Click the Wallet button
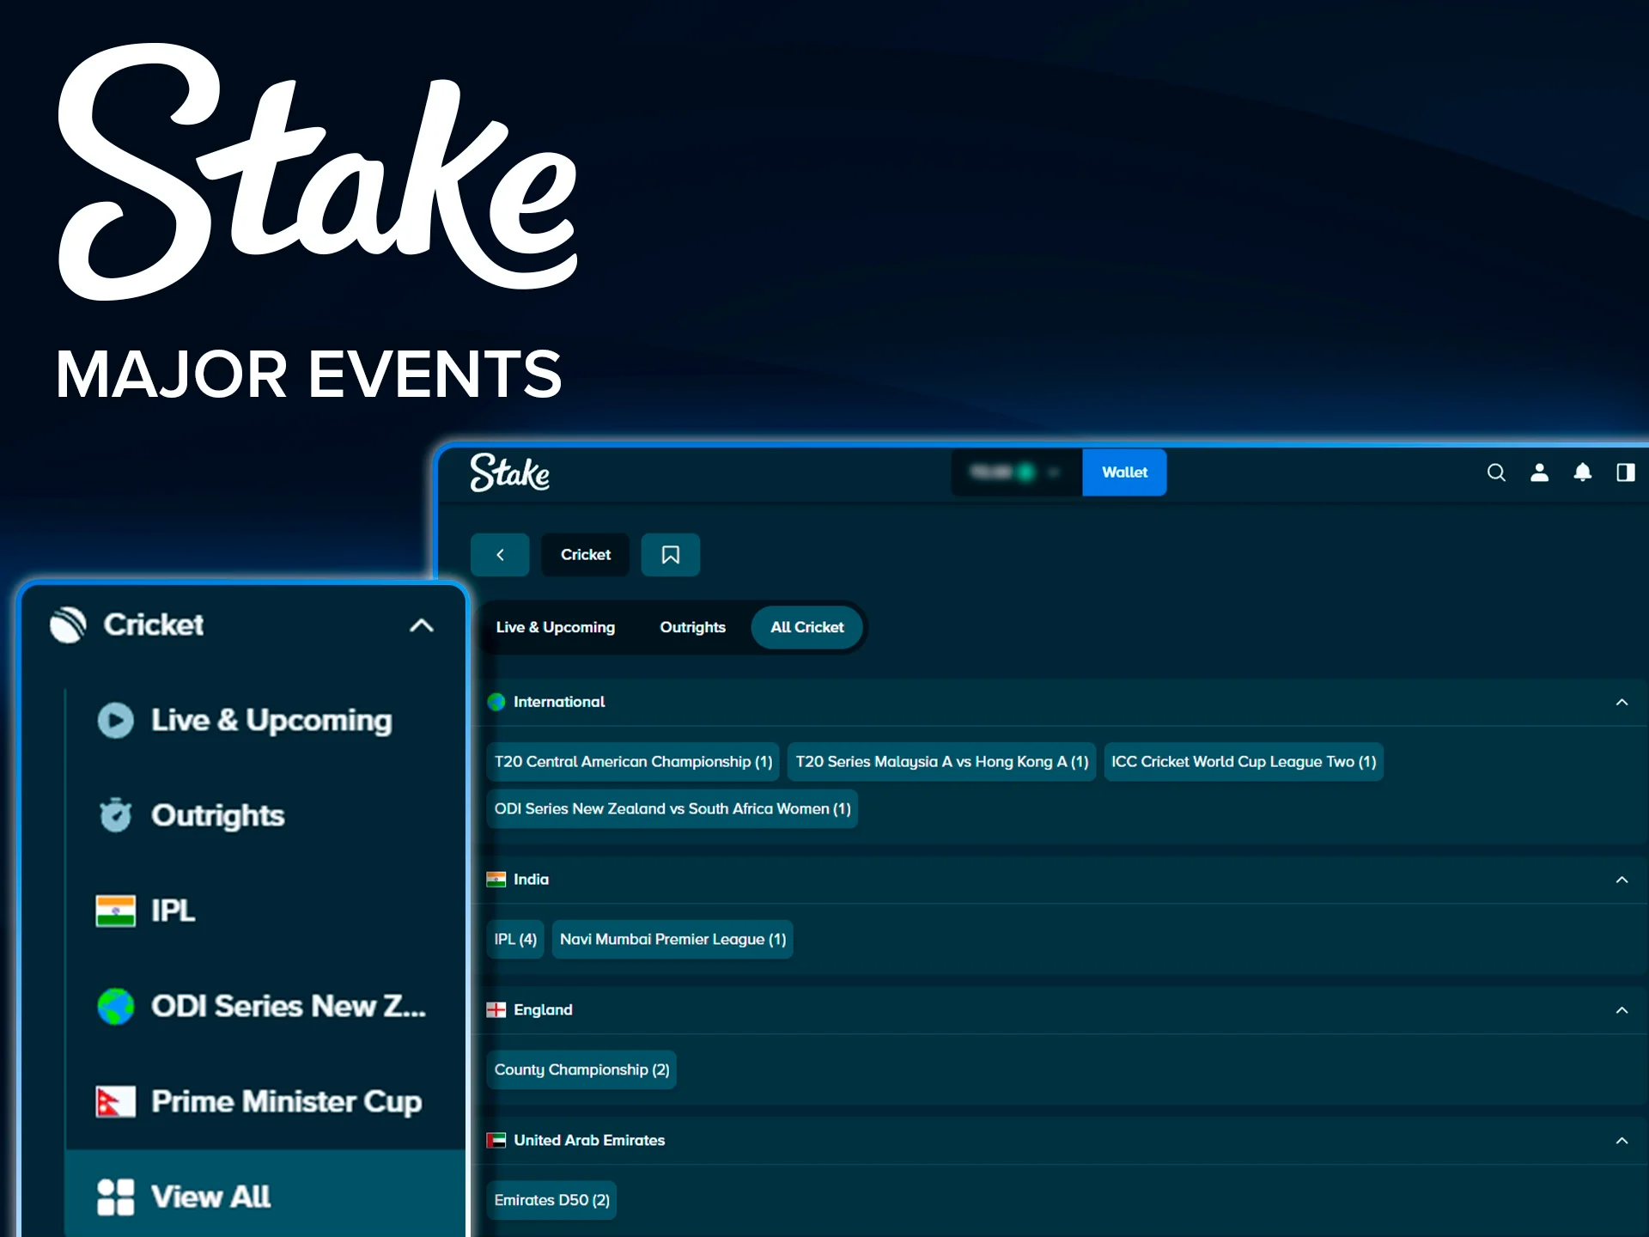The height and width of the screenshot is (1237, 1649). (x=1124, y=472)
